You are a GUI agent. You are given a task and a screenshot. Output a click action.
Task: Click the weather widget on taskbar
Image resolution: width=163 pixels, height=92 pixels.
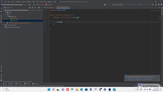pyautogui.click(x=6, y=89)
